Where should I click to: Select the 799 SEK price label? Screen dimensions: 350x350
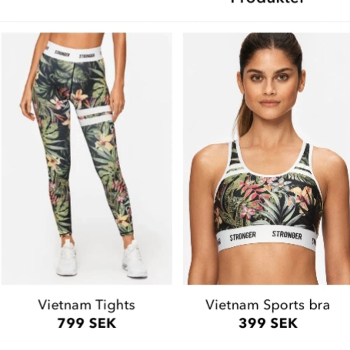pyautogui.click(x=87, y=323)
